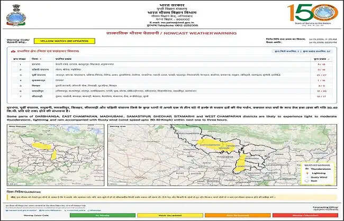This screenshot has height=221, width=344.
Task: Open the Bihar Overview map thumbnail
Action: click(56, 155)
